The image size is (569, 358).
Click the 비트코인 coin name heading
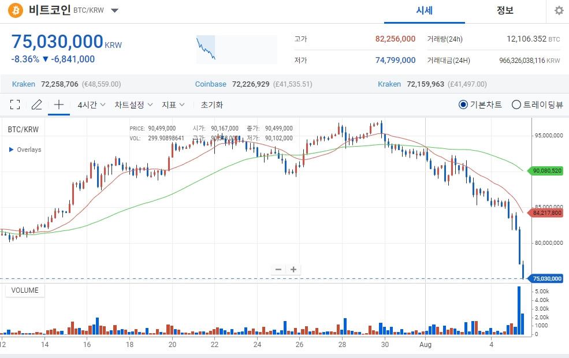tap(50, 10)
